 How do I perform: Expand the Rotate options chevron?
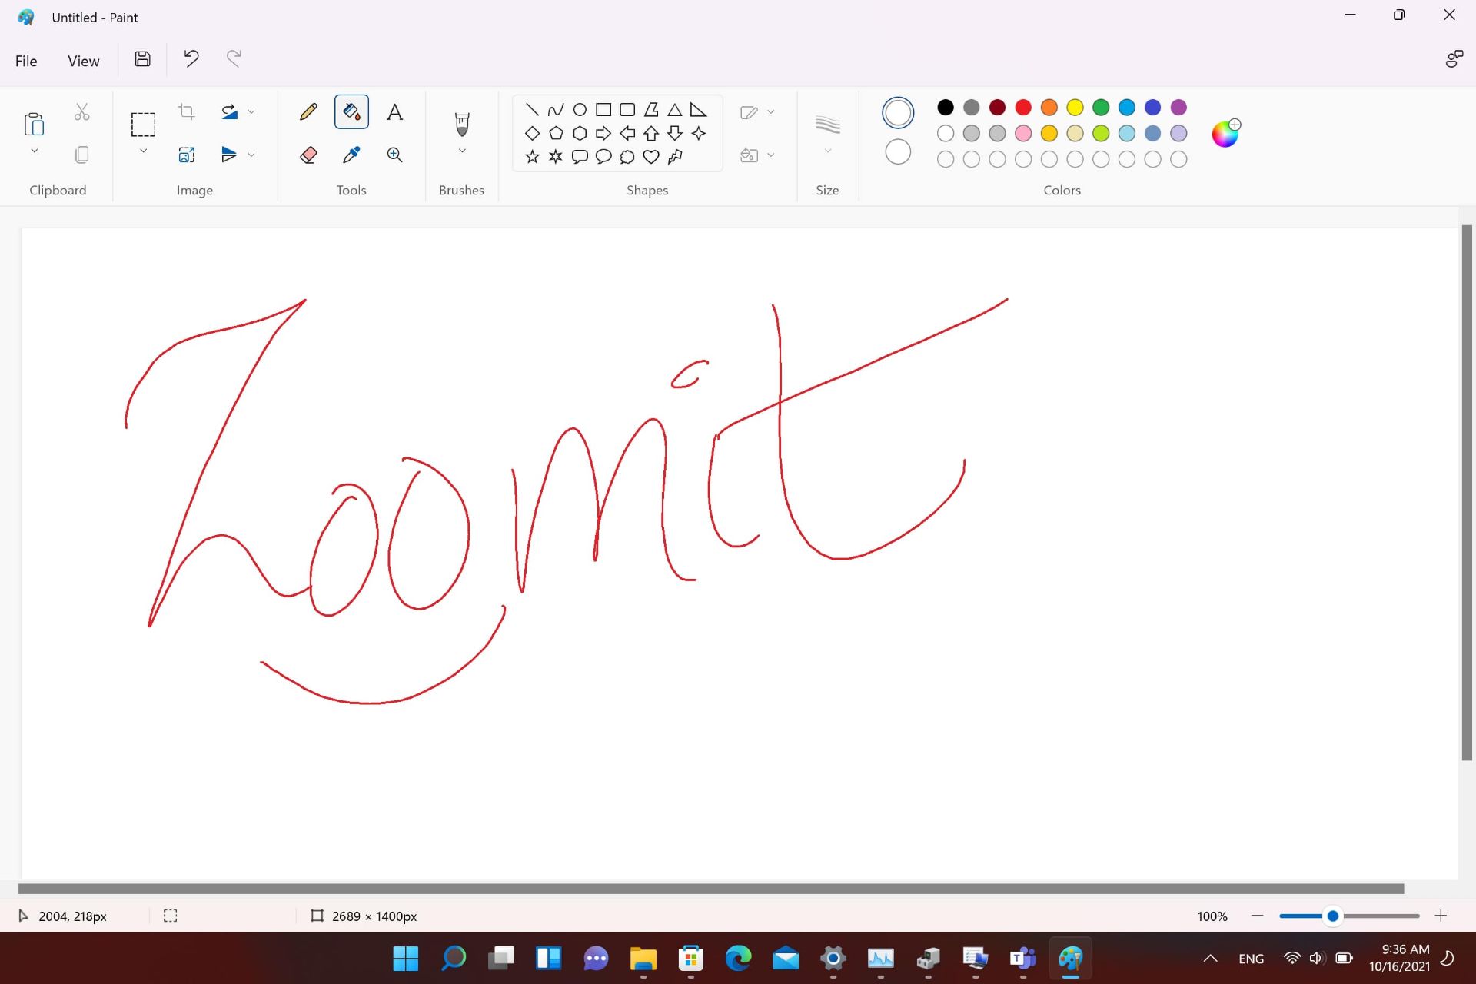click(251, 112)
